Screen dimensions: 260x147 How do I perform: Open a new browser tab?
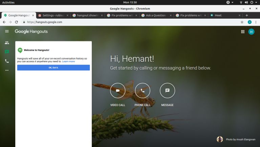point(247,15)
